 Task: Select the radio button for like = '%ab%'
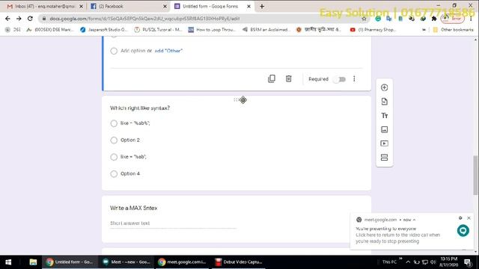tap(114, 123)
